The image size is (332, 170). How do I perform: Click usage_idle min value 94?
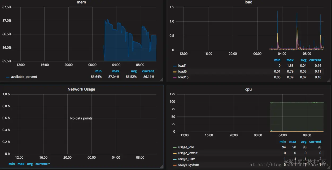coord(284,147)
